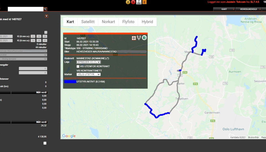This screenshot has height=152, width=266.
Task: Switch map to Satellitt view
Action: pyautogui.click(x=88, y=22)
